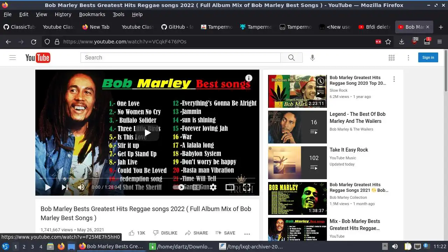Image resolution: width=448 pixels, height=252 pixels.
Task: Toggle the autoplay switch in player
Action: point(179,187)
